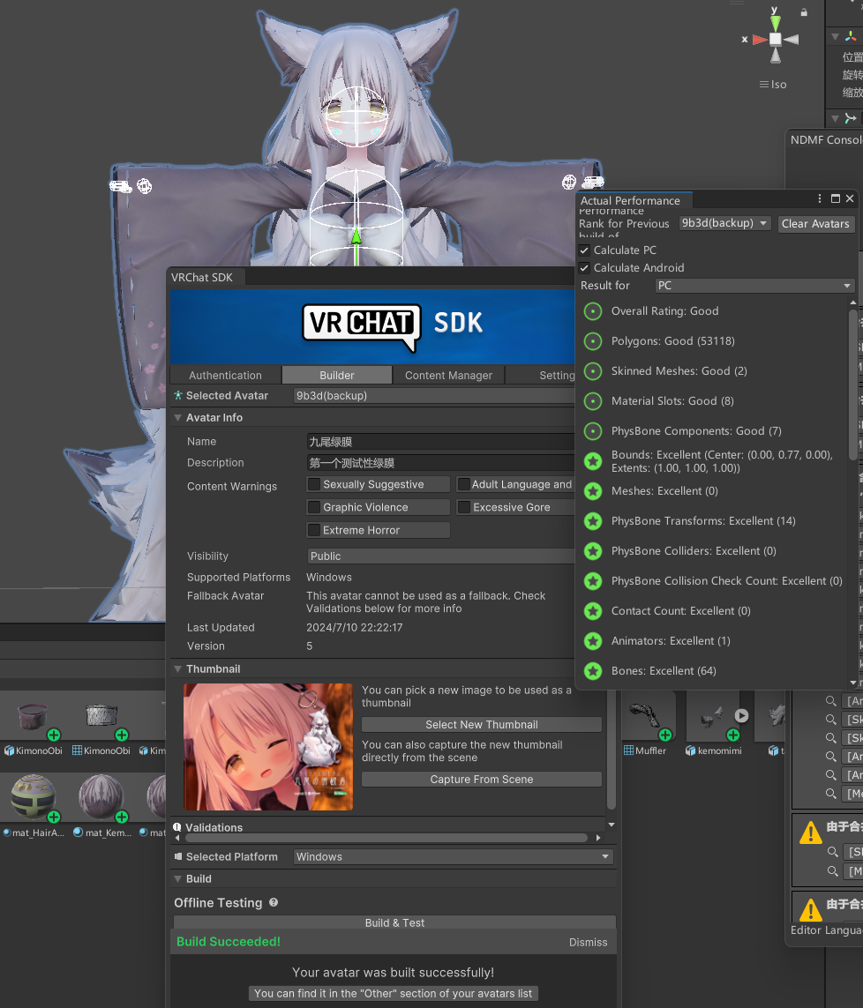Image resolution: width=863 pixels, height=1008 pixels.
Task: Enable Sexually Suggestive content warning
Action: click(314, 484)
